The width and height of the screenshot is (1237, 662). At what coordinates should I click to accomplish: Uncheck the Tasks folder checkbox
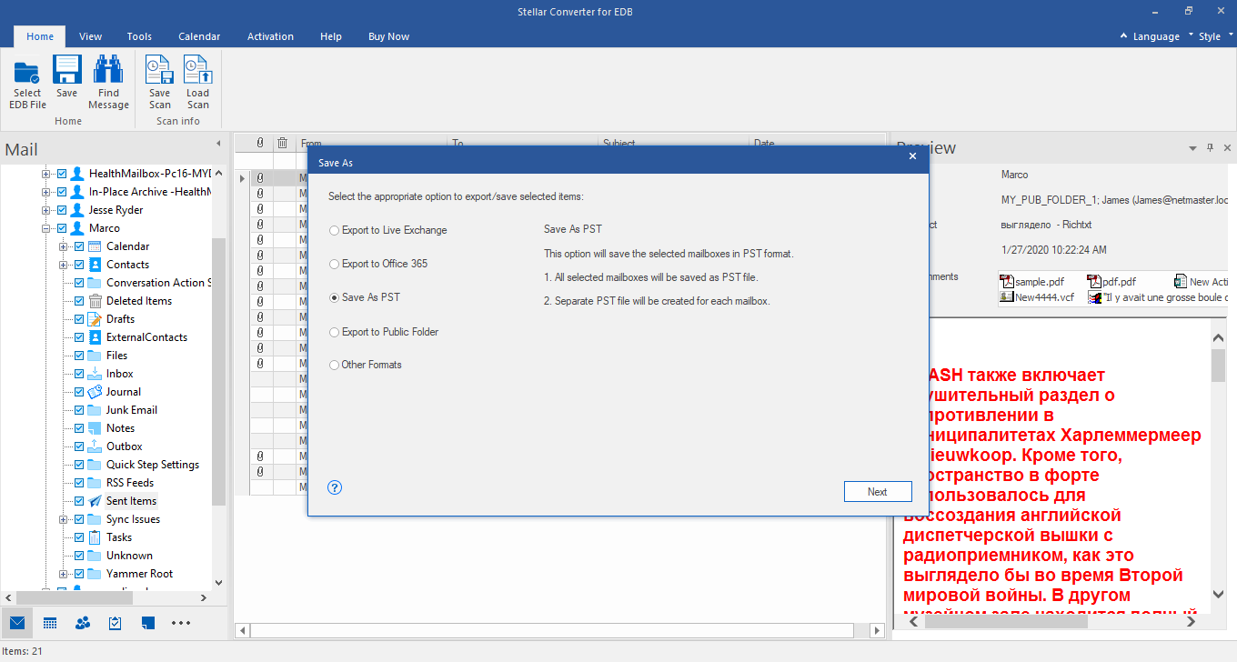(78, 537)
